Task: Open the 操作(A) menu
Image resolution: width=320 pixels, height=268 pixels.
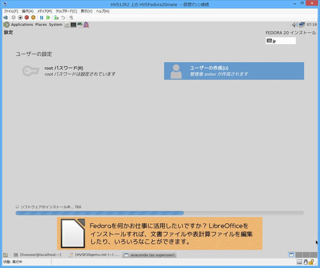Action: pos(27,11)
